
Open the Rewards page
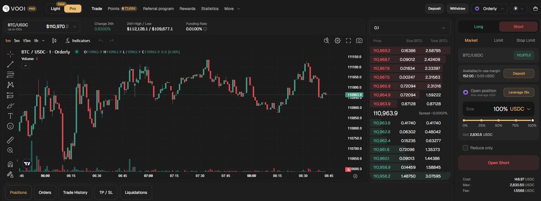tap(188, 9)
